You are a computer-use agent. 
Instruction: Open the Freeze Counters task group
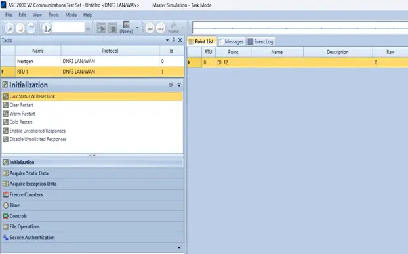[x=92, y=194]
